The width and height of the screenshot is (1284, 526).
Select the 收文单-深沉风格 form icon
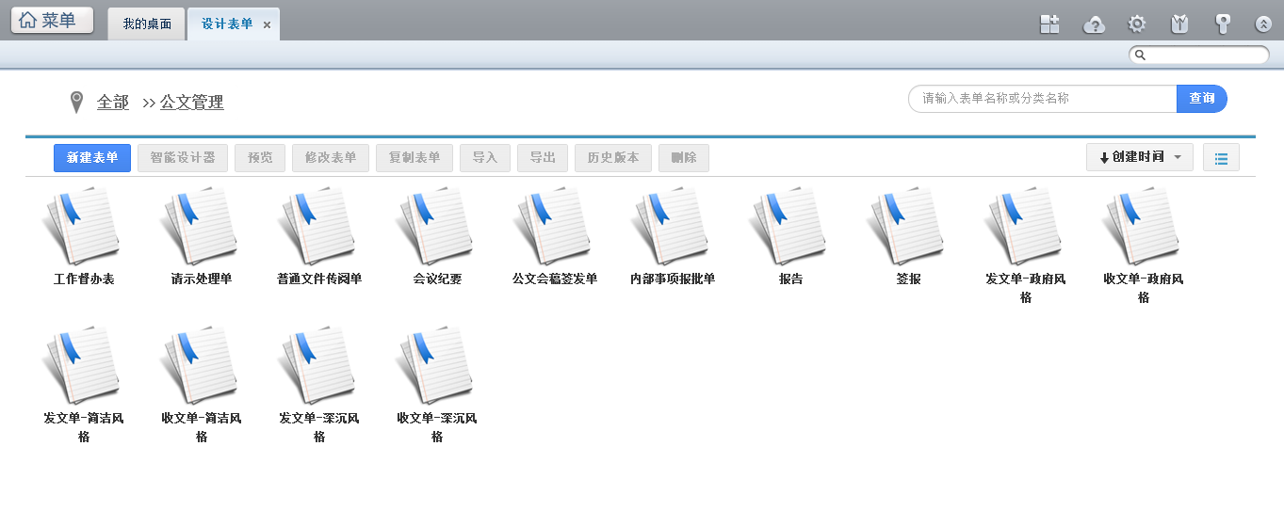[x=436, y=367]
